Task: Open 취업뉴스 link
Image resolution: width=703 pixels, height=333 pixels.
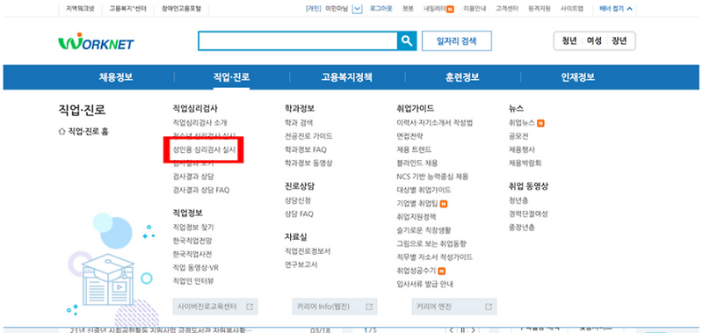Action: 521,122
